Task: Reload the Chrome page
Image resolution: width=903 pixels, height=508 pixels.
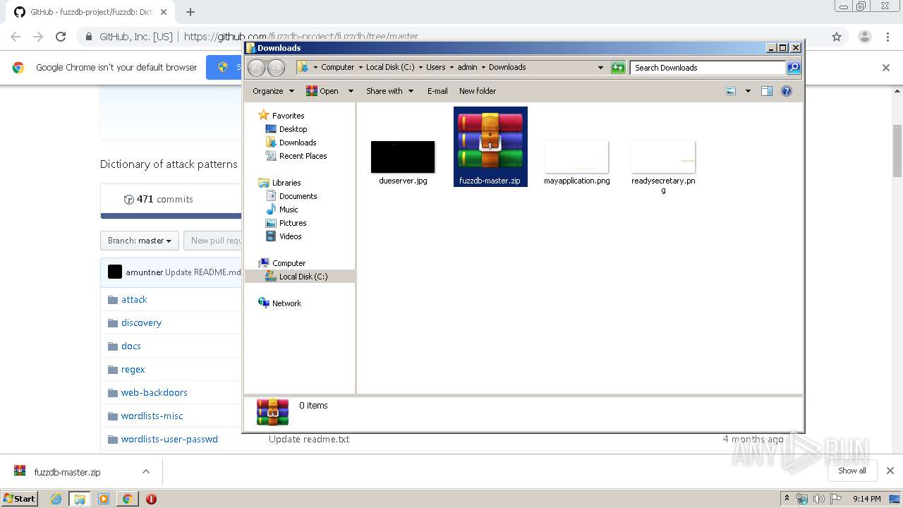Action: pos(61,37)
